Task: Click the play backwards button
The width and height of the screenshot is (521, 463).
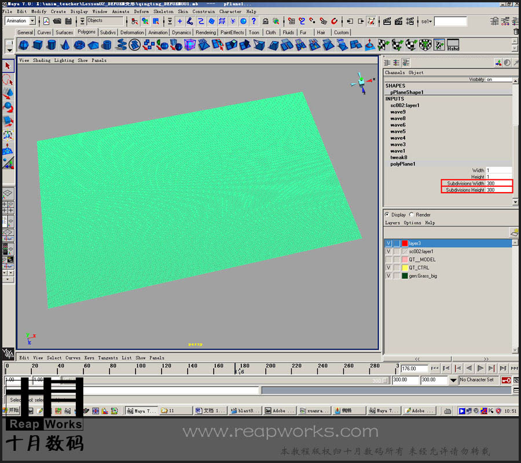Action: pyautogui.click(x=469, y=368)
